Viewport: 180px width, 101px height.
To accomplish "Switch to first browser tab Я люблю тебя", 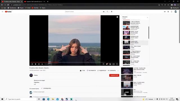I will [x=12, y=2].
